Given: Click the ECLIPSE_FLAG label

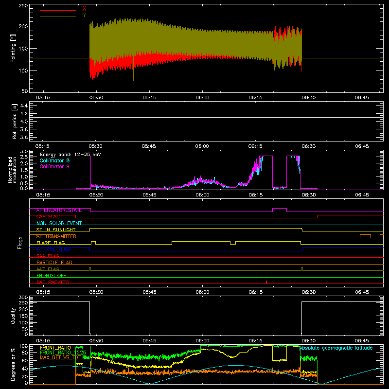Looking at the screenshot, I should 53,249.
